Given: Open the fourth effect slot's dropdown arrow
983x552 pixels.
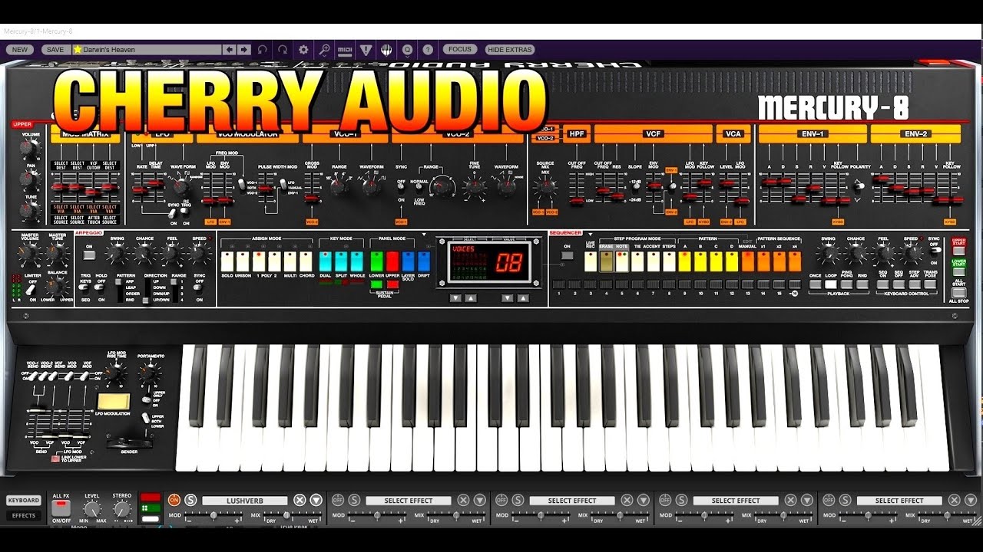Looking at the screenshot, I should [807, 501].
